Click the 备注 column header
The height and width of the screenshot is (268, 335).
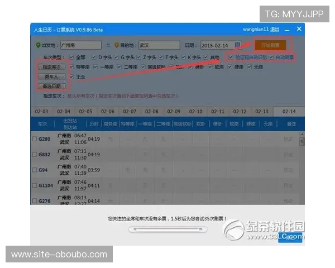pos(291,124)
